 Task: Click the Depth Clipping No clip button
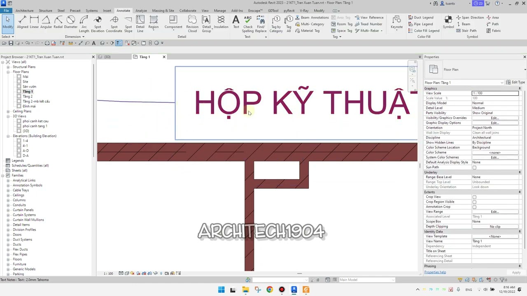(495, 227)
